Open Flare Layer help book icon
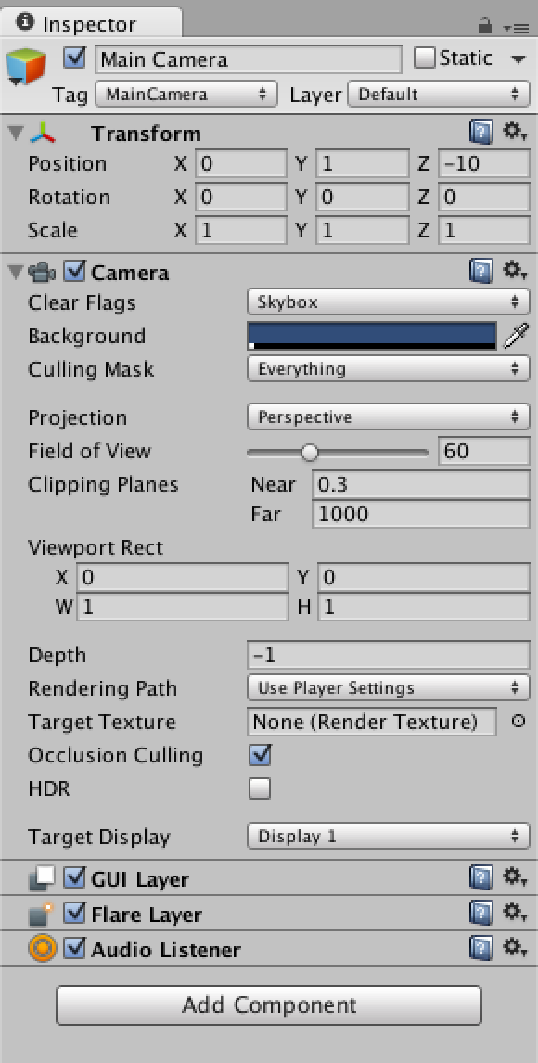Viewport: 538px width, 1063px height. click(480, 913)
